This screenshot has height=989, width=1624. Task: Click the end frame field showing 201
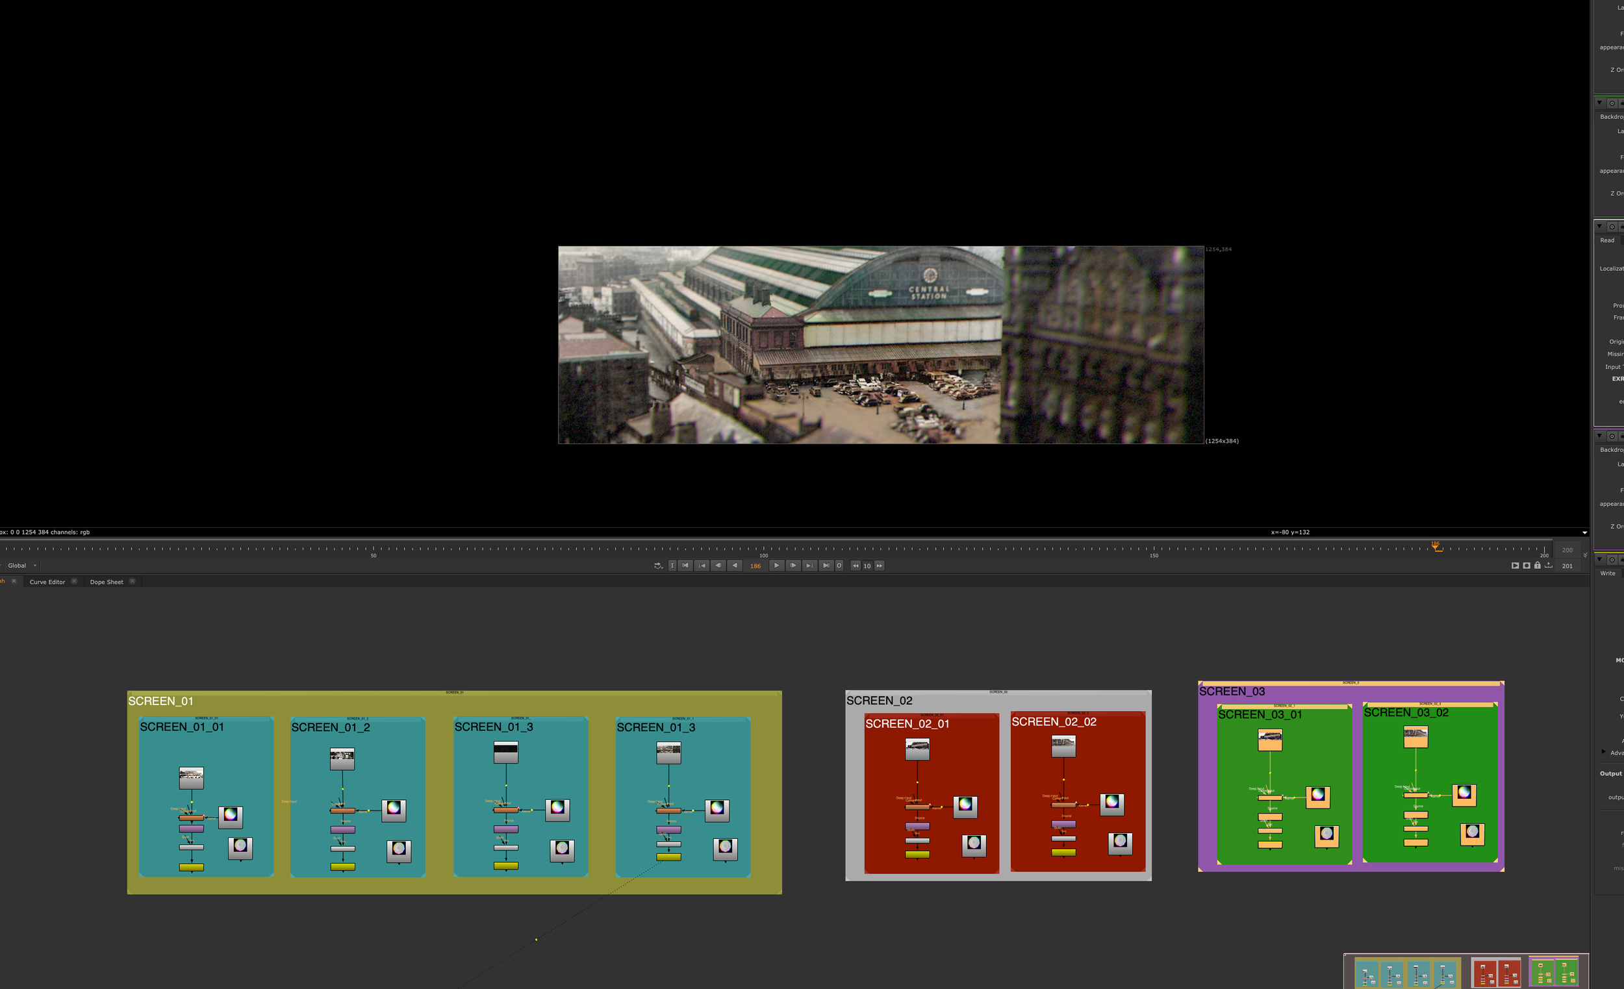[x=1567, y=566]
